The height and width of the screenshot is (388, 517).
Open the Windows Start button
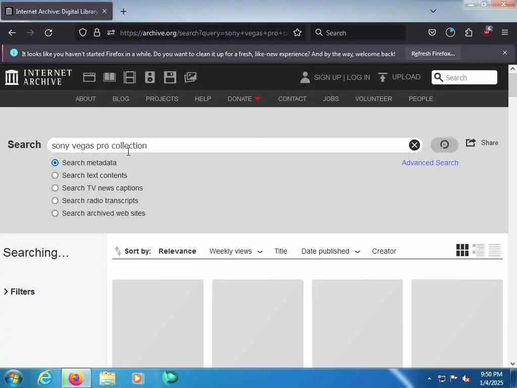click(x=13, y=378)
